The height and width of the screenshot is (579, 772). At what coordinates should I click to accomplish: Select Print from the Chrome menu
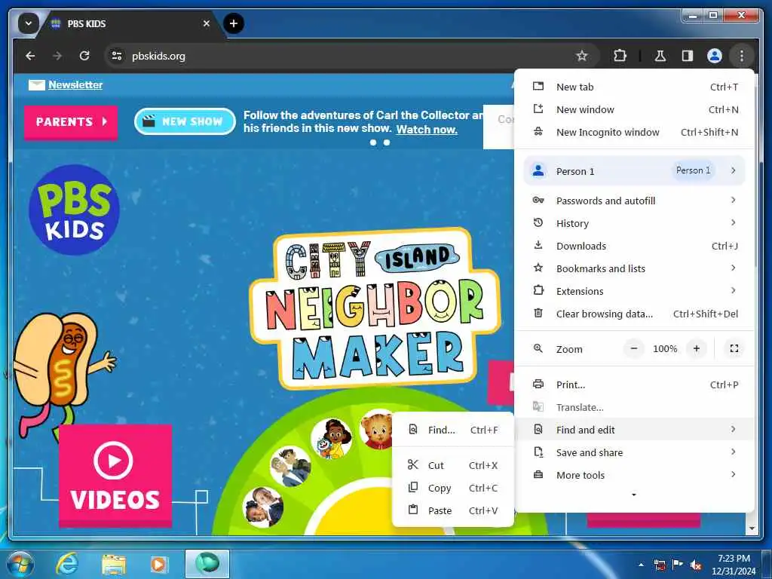point(634,384)
